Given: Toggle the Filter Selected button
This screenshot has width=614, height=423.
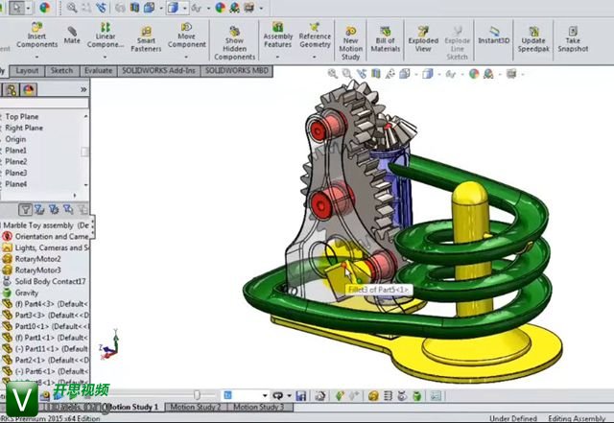Looking at the screenshot, I should click(68, 210).
